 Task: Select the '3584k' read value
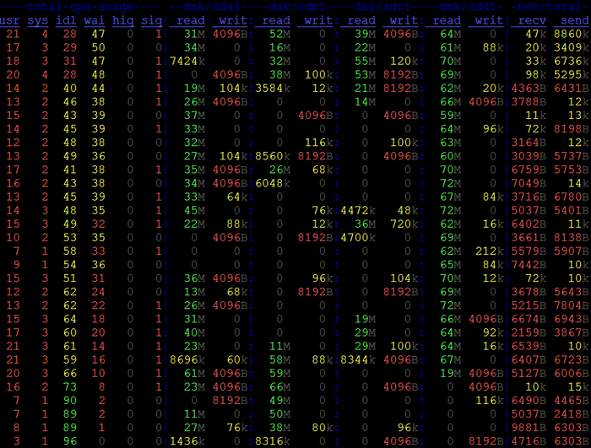pos(273,89)
